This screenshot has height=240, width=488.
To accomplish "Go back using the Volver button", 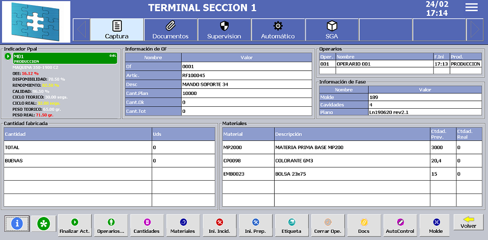I will pyautogui.click(x=468, y=222).
